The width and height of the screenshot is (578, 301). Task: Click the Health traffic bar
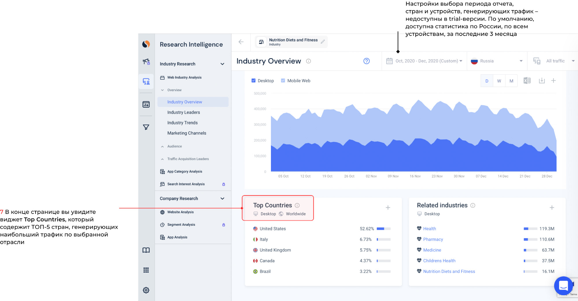[531, 229]
